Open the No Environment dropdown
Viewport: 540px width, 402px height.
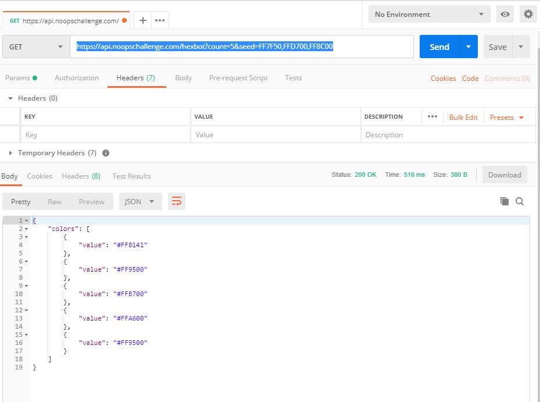tap(429, 15)
